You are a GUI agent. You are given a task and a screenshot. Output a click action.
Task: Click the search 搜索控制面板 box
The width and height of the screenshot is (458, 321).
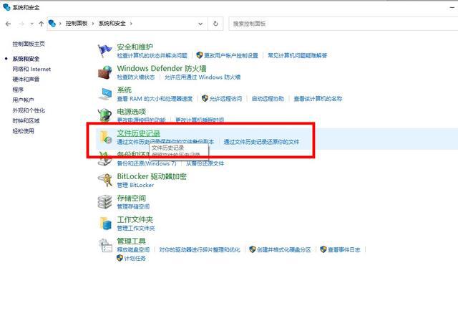point(343,24)
